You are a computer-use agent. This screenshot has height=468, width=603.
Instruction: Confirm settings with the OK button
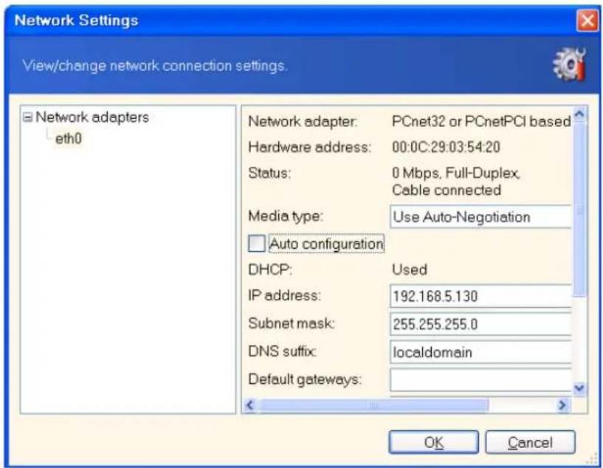(x=433, y=442)
